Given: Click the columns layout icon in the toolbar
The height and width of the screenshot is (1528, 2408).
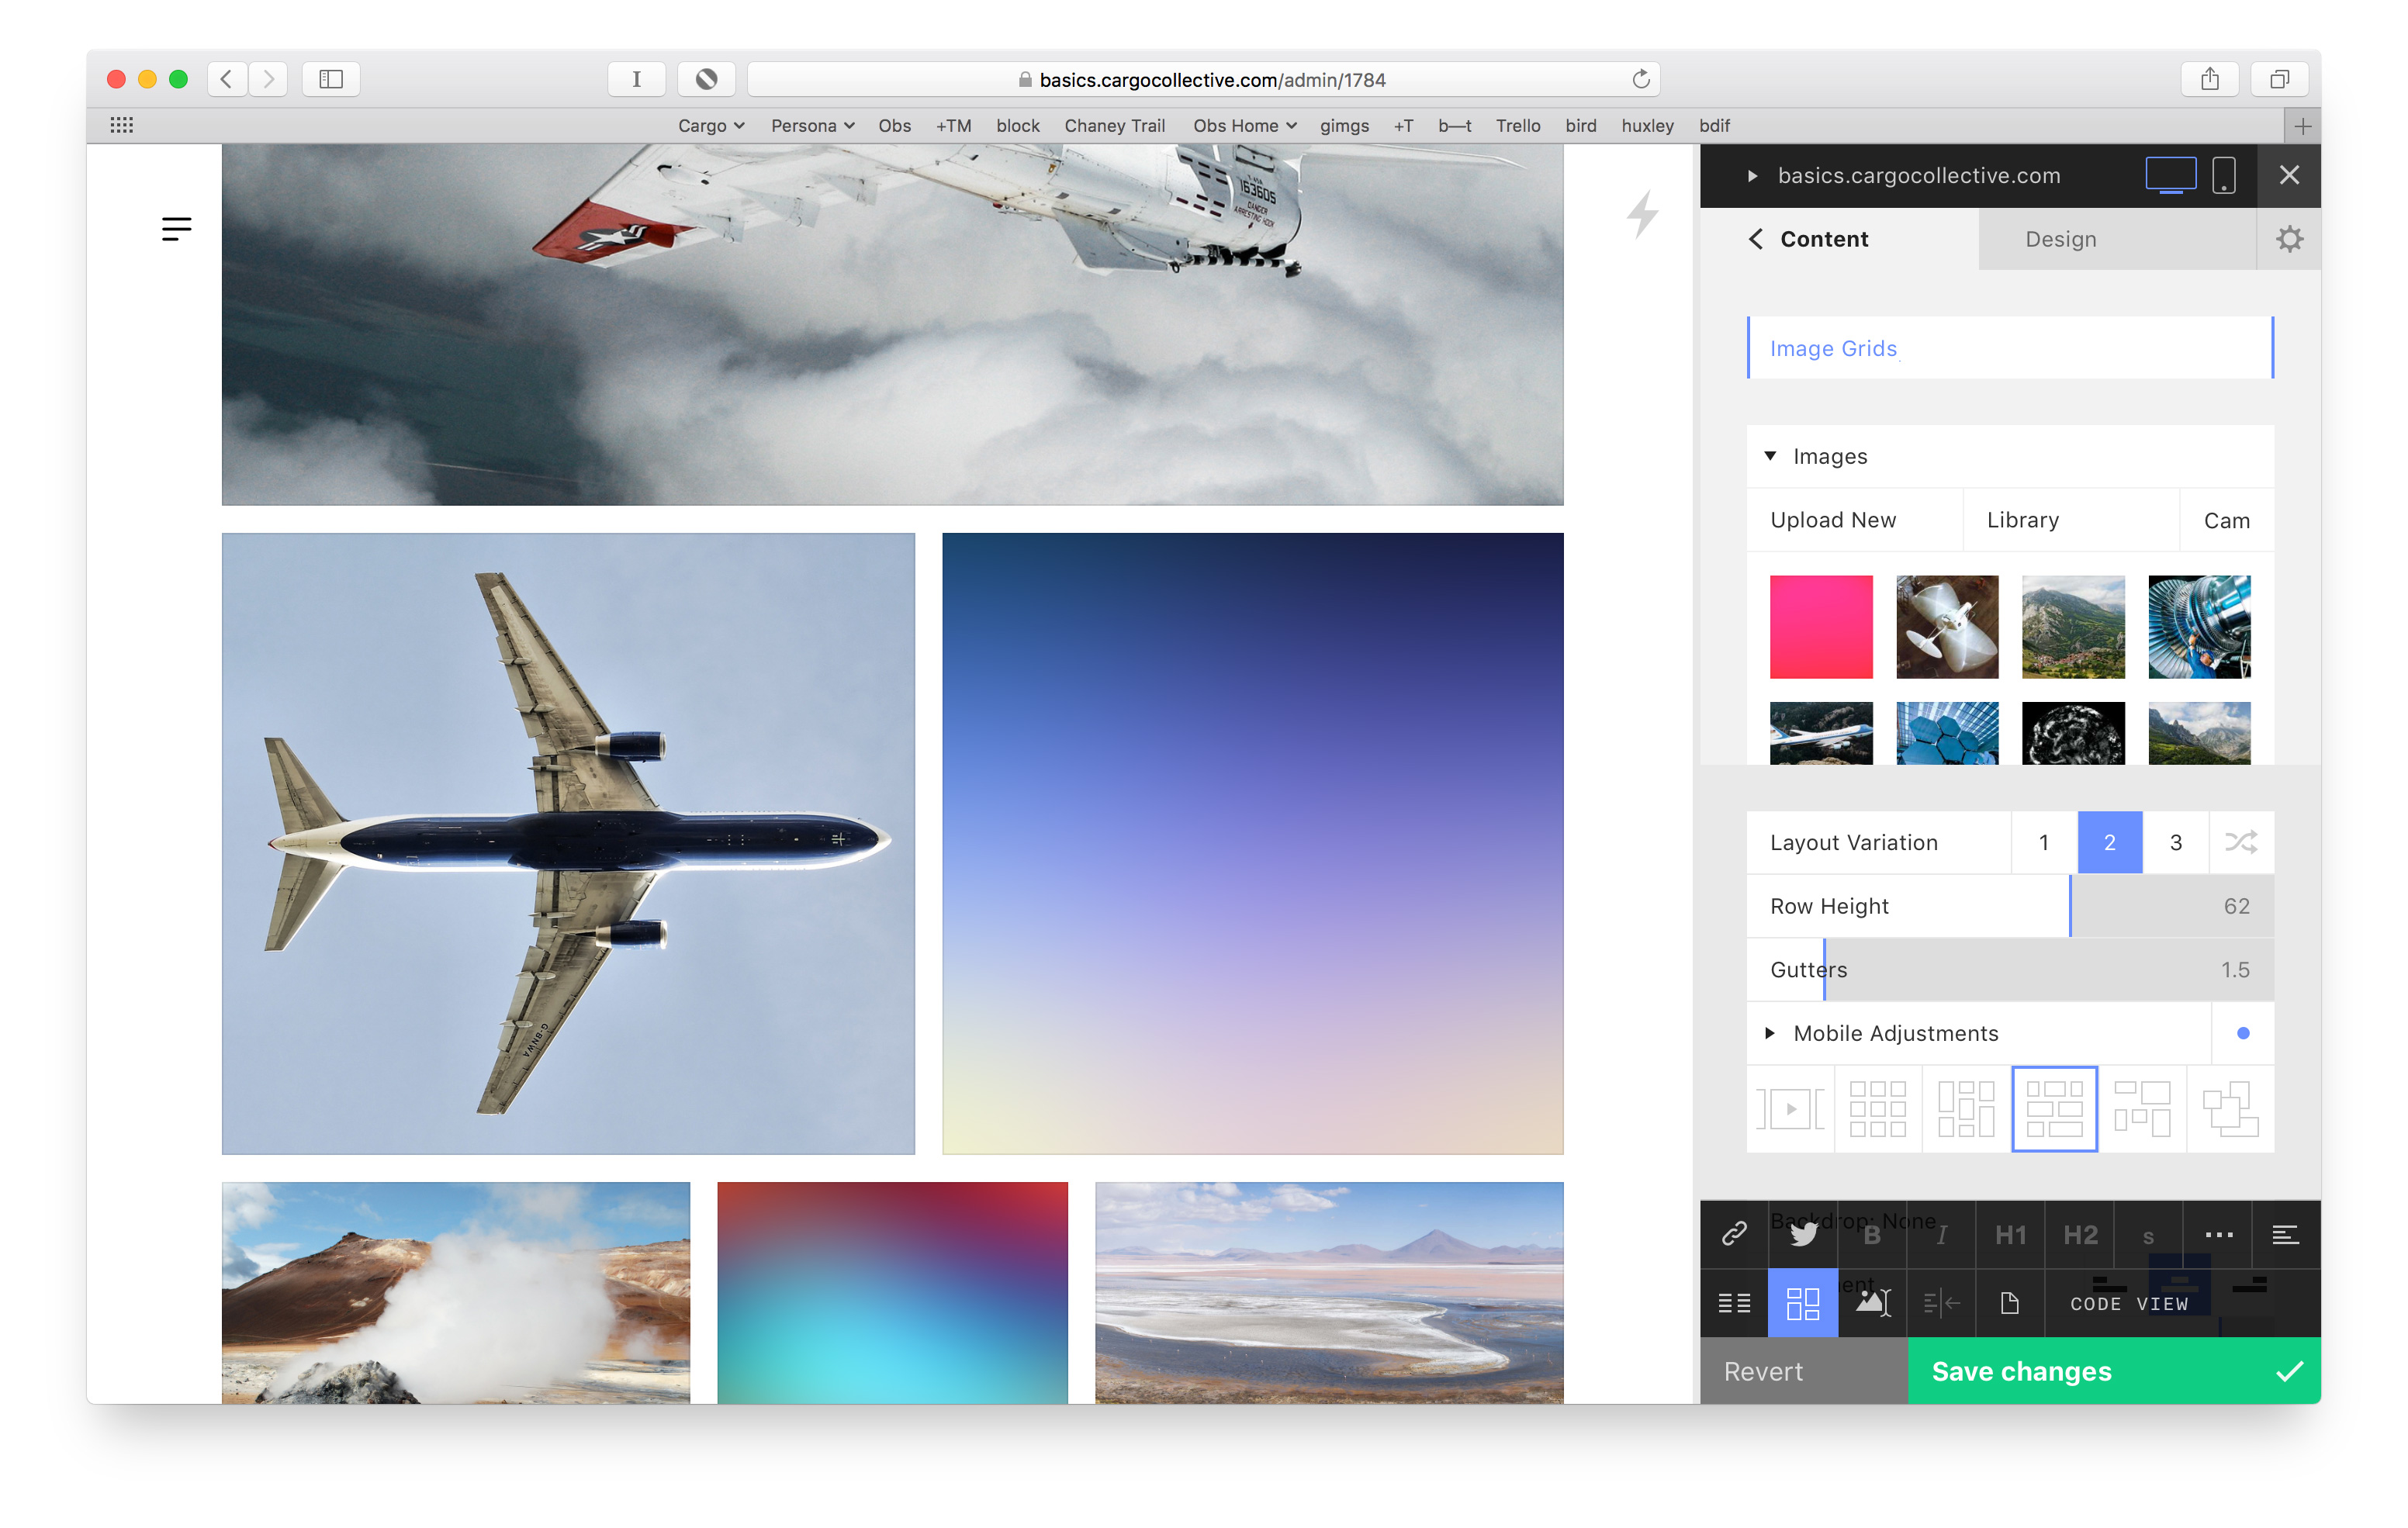Looking at the screenshot, I should [x=1733, y=1303].
